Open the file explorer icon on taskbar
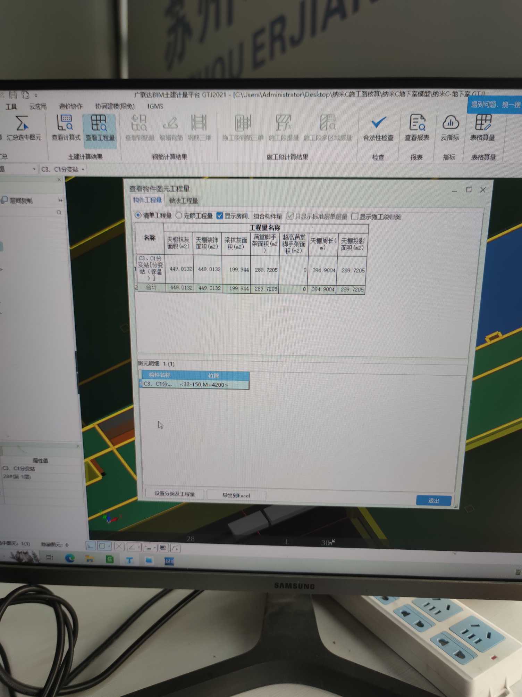Screen dimensions: 522x697 (90, 559)
